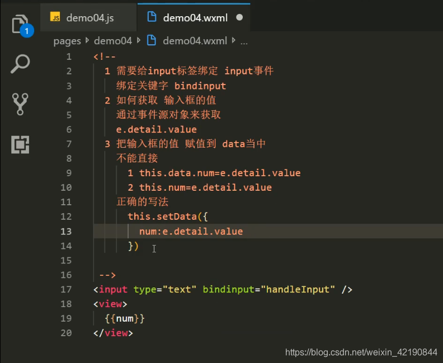Screen dimensions: 443x363
Task: Click the comment closing '-->' on line 16
Action: [x=107, y=275]
